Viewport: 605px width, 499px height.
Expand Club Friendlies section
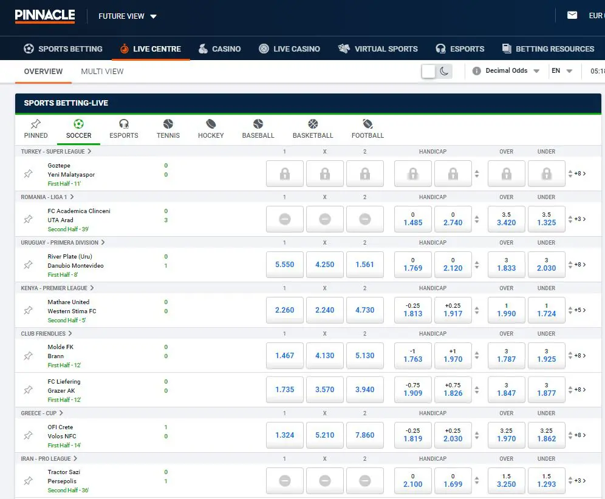pos(46,333)
